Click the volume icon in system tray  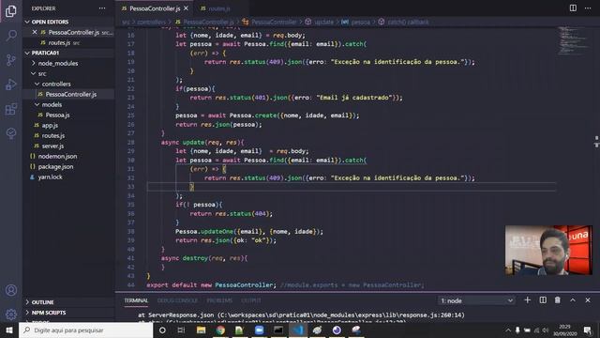tap(546, 330)
